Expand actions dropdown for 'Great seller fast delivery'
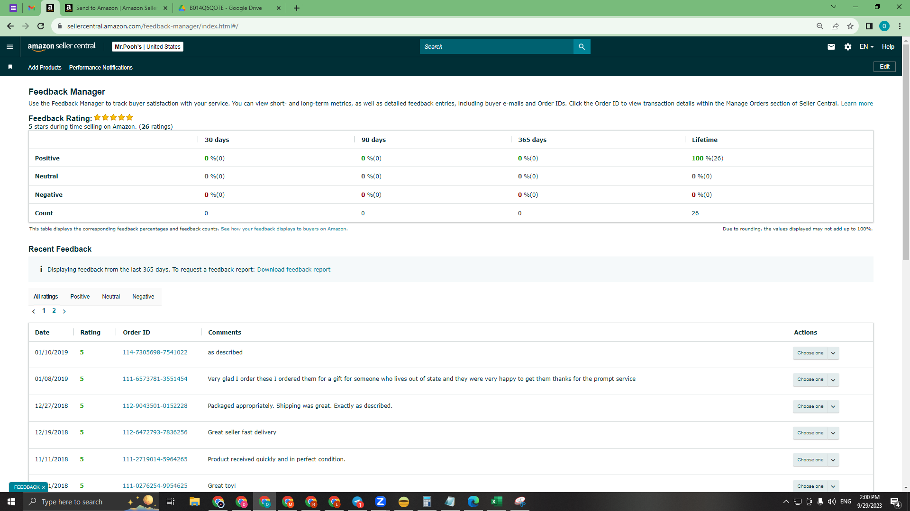This screenshot has height=511, width=910. [833, 433]
